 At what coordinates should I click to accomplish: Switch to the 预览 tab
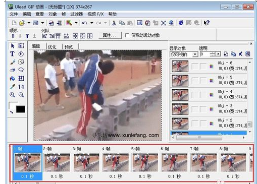click(69, 47)
